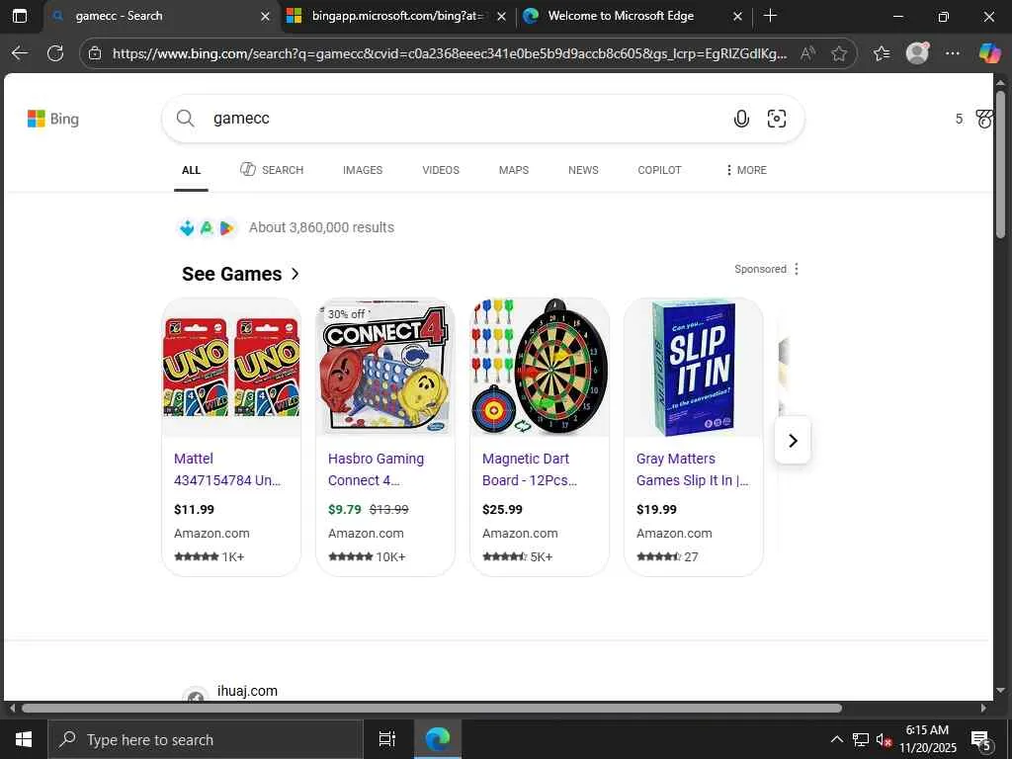Viewport: 1012px width, 759px height.
Task: Open the notifications center icon
Action: [x=981, y=739]
